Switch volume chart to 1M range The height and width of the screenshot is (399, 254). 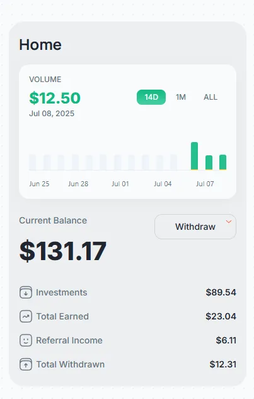[x=181, y=97]
